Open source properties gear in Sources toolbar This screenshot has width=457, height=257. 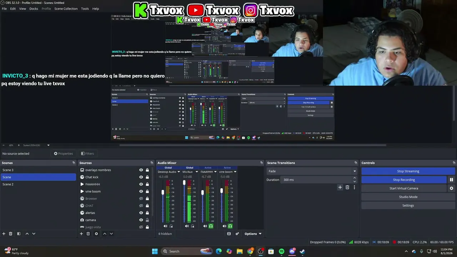coord(96,234)
